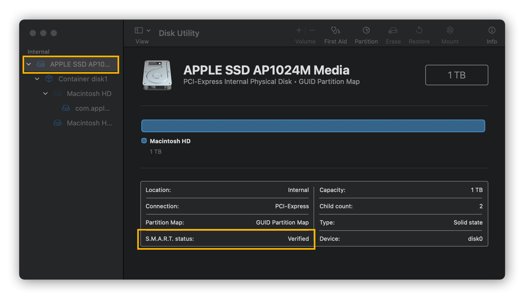The image size is (524, 299).
Task: Click the First Aid stethoscope icon
Action: pyautogui.click(x=335, y=31)
